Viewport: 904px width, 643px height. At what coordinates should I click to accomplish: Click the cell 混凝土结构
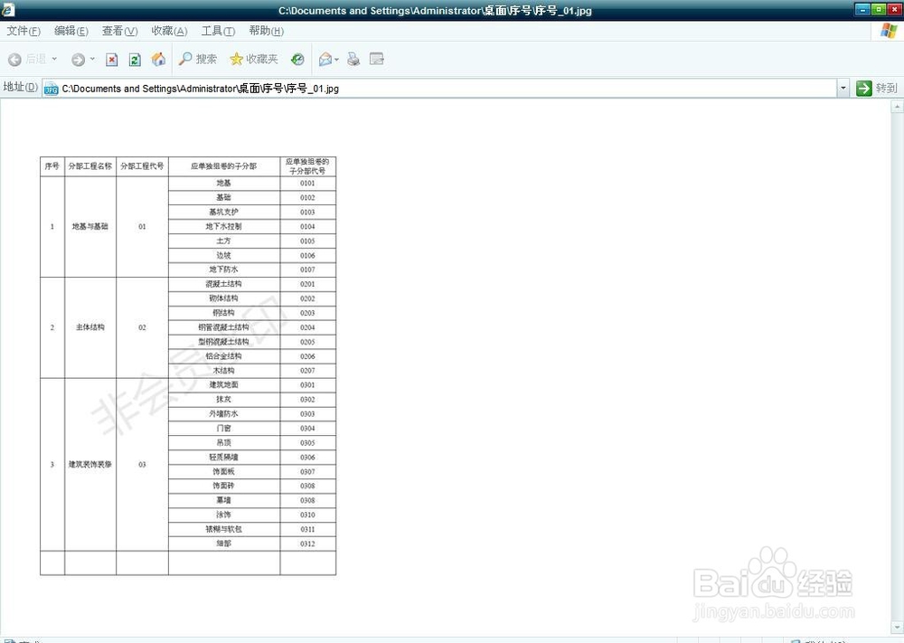pos(223,284)
